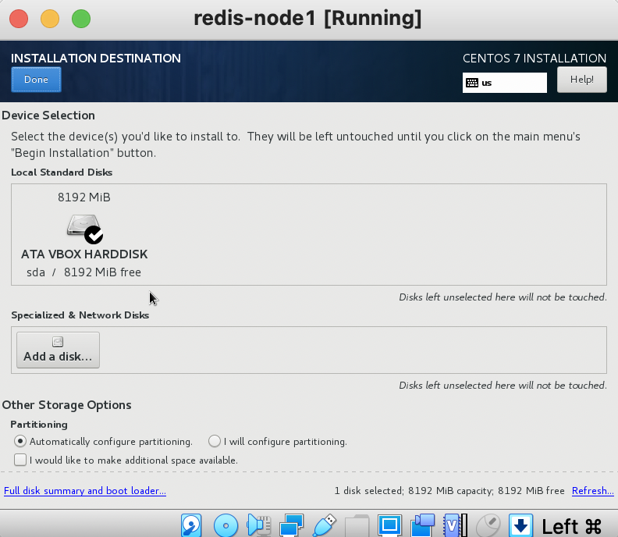Select the ATA VBOX HARDDISK disk icon
The width and height of the screenshot is (618, 537).
[85, 229]
